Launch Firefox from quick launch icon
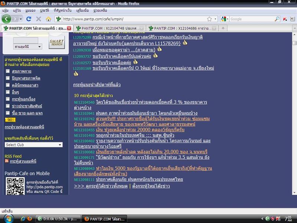The height and width of the screenshot is (223, 297). [x=30, y=219]
